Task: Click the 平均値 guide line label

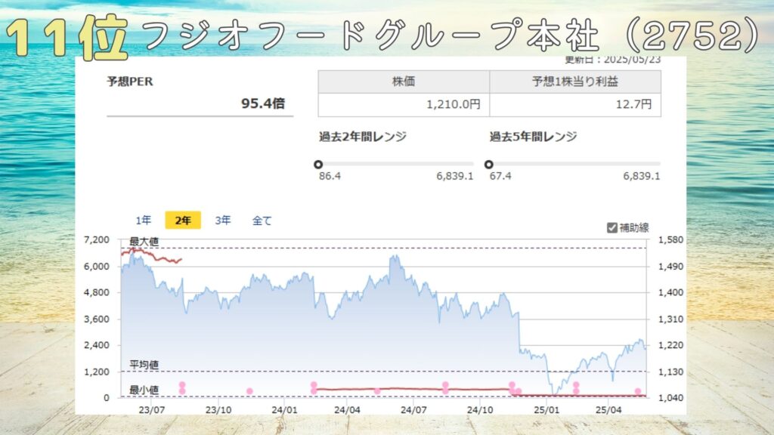Action: tap(144, 365)
